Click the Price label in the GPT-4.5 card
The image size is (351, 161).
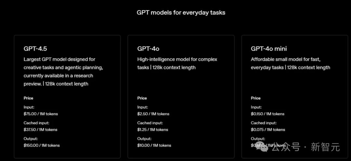point(28,98)
